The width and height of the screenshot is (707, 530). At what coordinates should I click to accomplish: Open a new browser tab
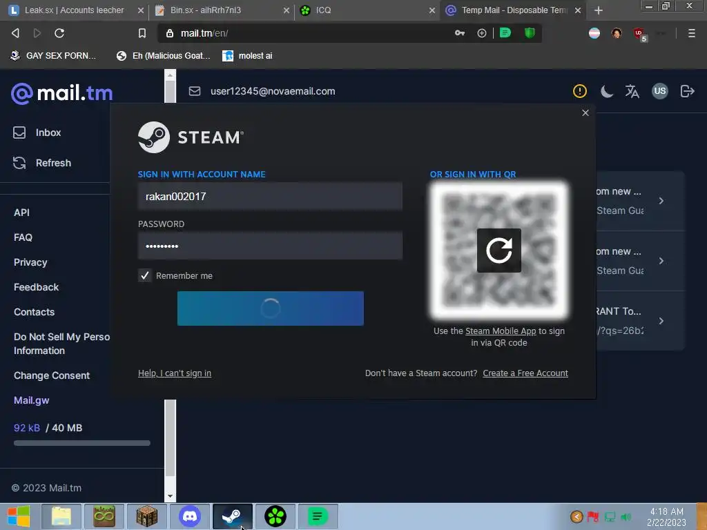[x=599, y=10]
